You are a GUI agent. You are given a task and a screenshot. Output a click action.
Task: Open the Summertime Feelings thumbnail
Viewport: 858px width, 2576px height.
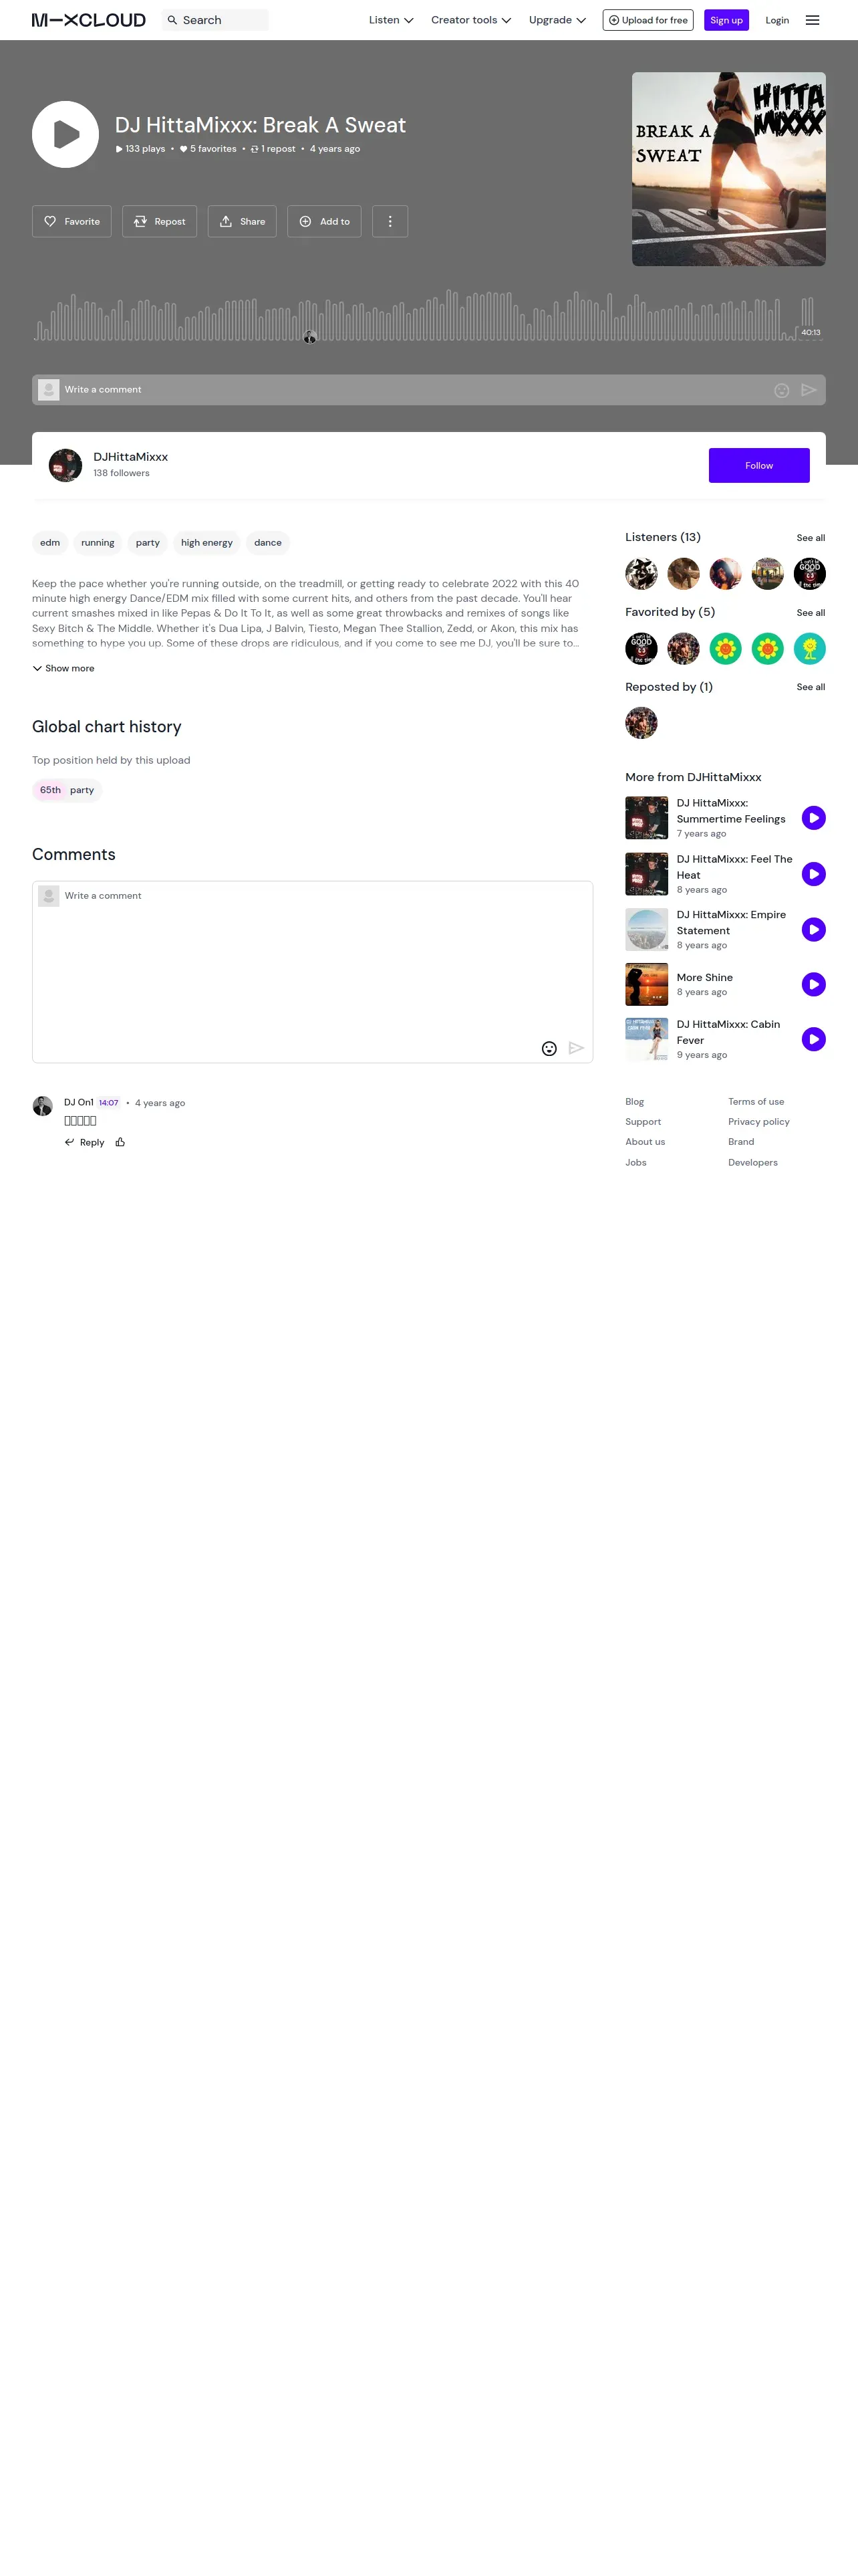tap(646, 818)
